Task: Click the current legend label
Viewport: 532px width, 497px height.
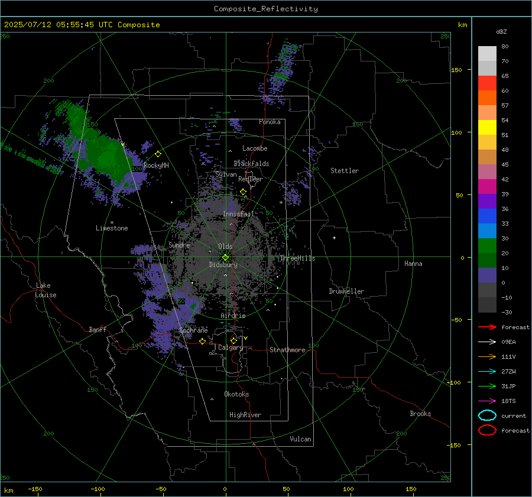Action: pyautogui.click(x=514, y=415)
